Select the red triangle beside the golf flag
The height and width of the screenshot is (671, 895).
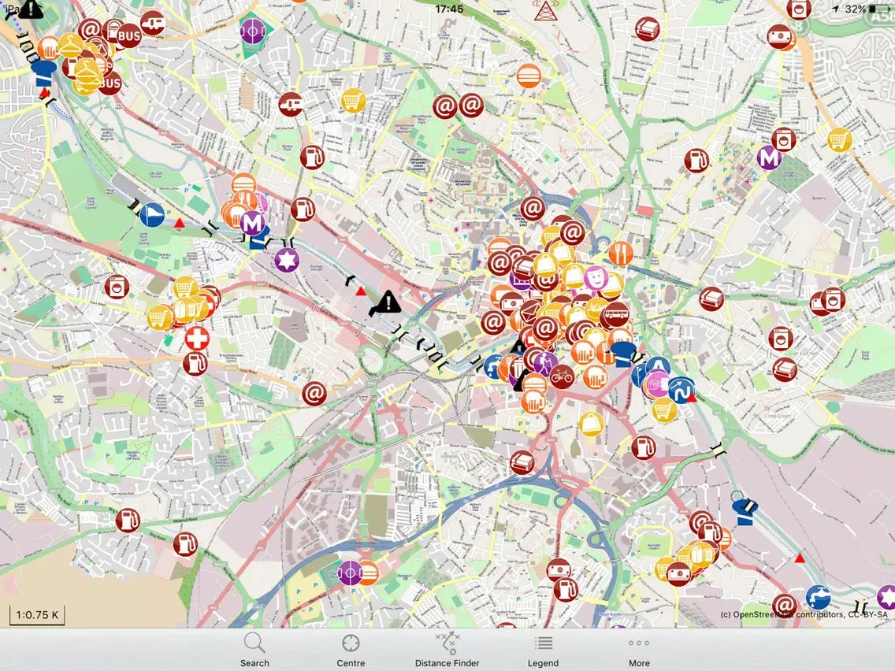[x=179, y=223]
